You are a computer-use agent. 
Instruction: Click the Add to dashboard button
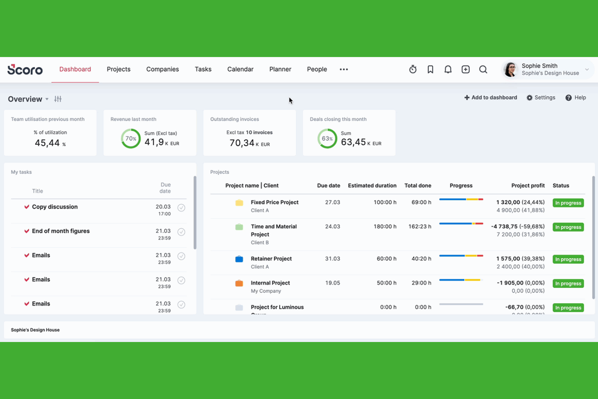(x=491, y=97)
